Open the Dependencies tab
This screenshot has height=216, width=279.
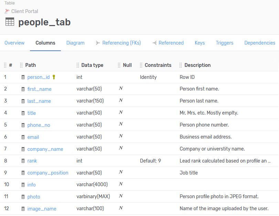259,43
